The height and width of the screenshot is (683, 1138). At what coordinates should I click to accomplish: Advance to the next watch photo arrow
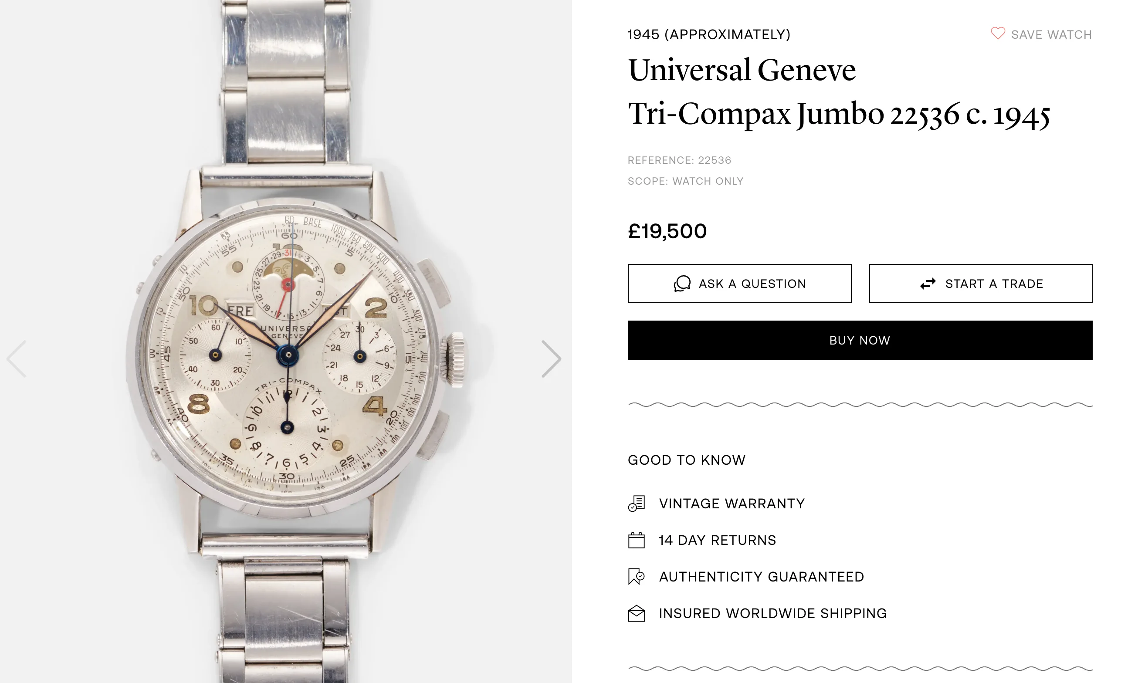(551, 359)
